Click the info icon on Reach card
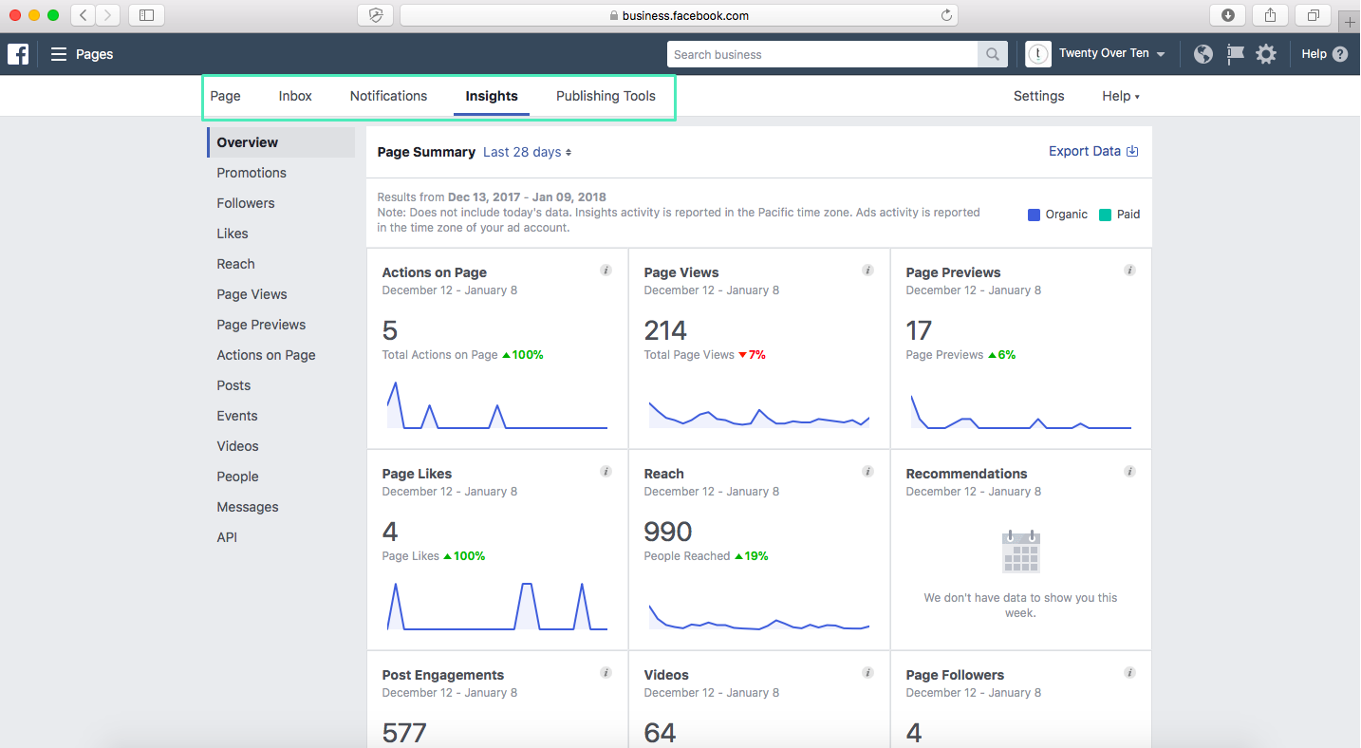Image resolution: width=1361 pixels, height=748 pixels. (867, 471)
